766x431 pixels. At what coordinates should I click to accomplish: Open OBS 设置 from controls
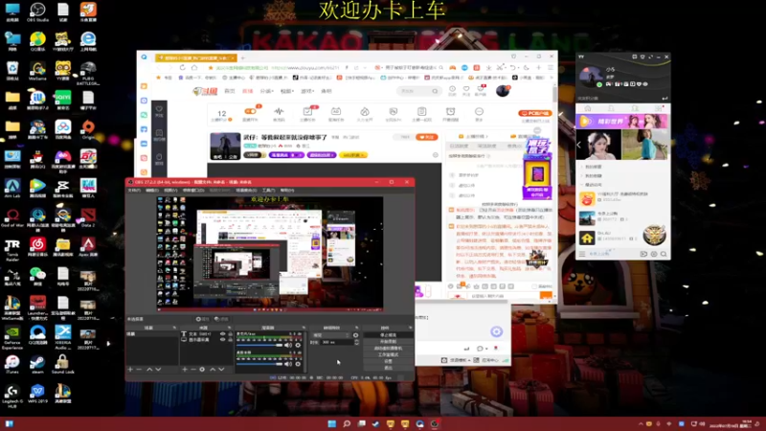(388, 361)
